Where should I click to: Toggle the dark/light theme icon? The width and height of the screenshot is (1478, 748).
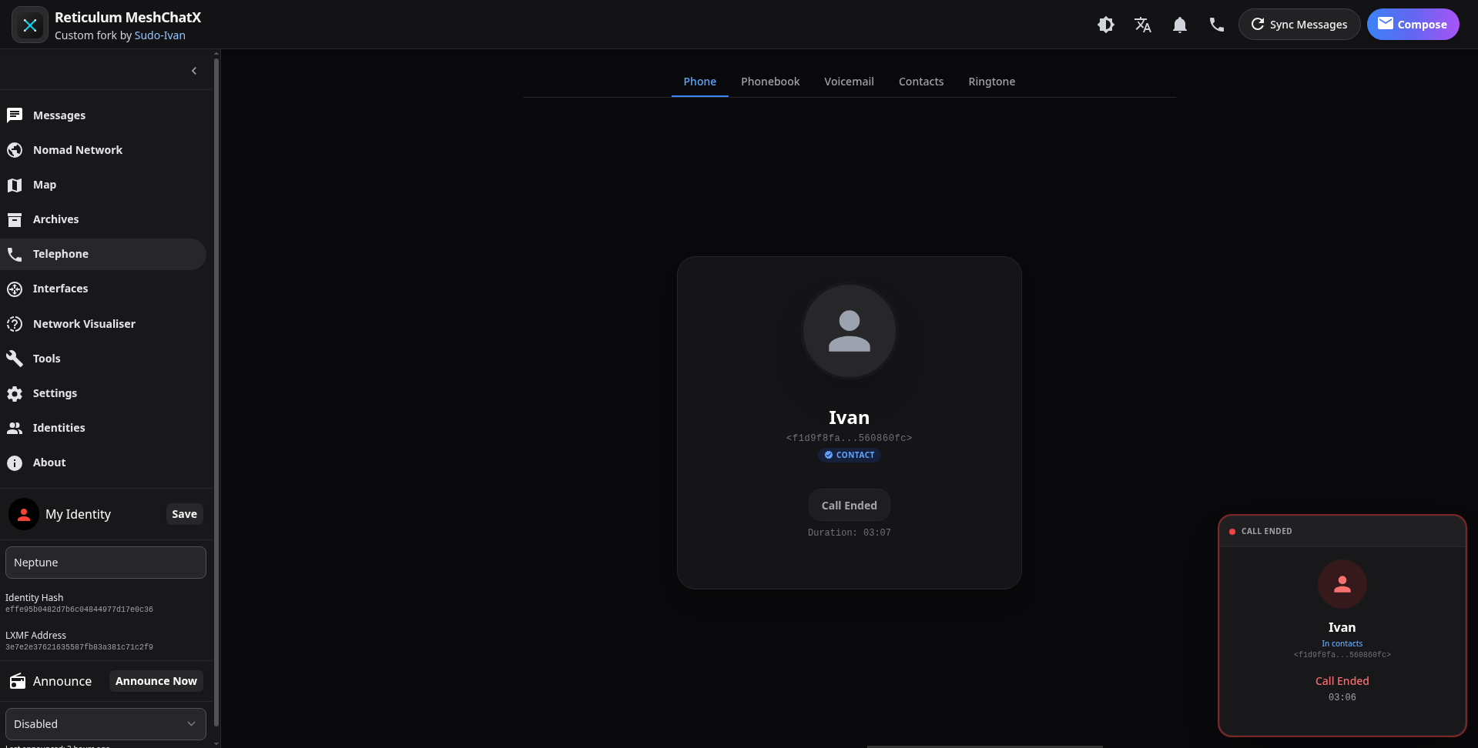point(1106,25)
